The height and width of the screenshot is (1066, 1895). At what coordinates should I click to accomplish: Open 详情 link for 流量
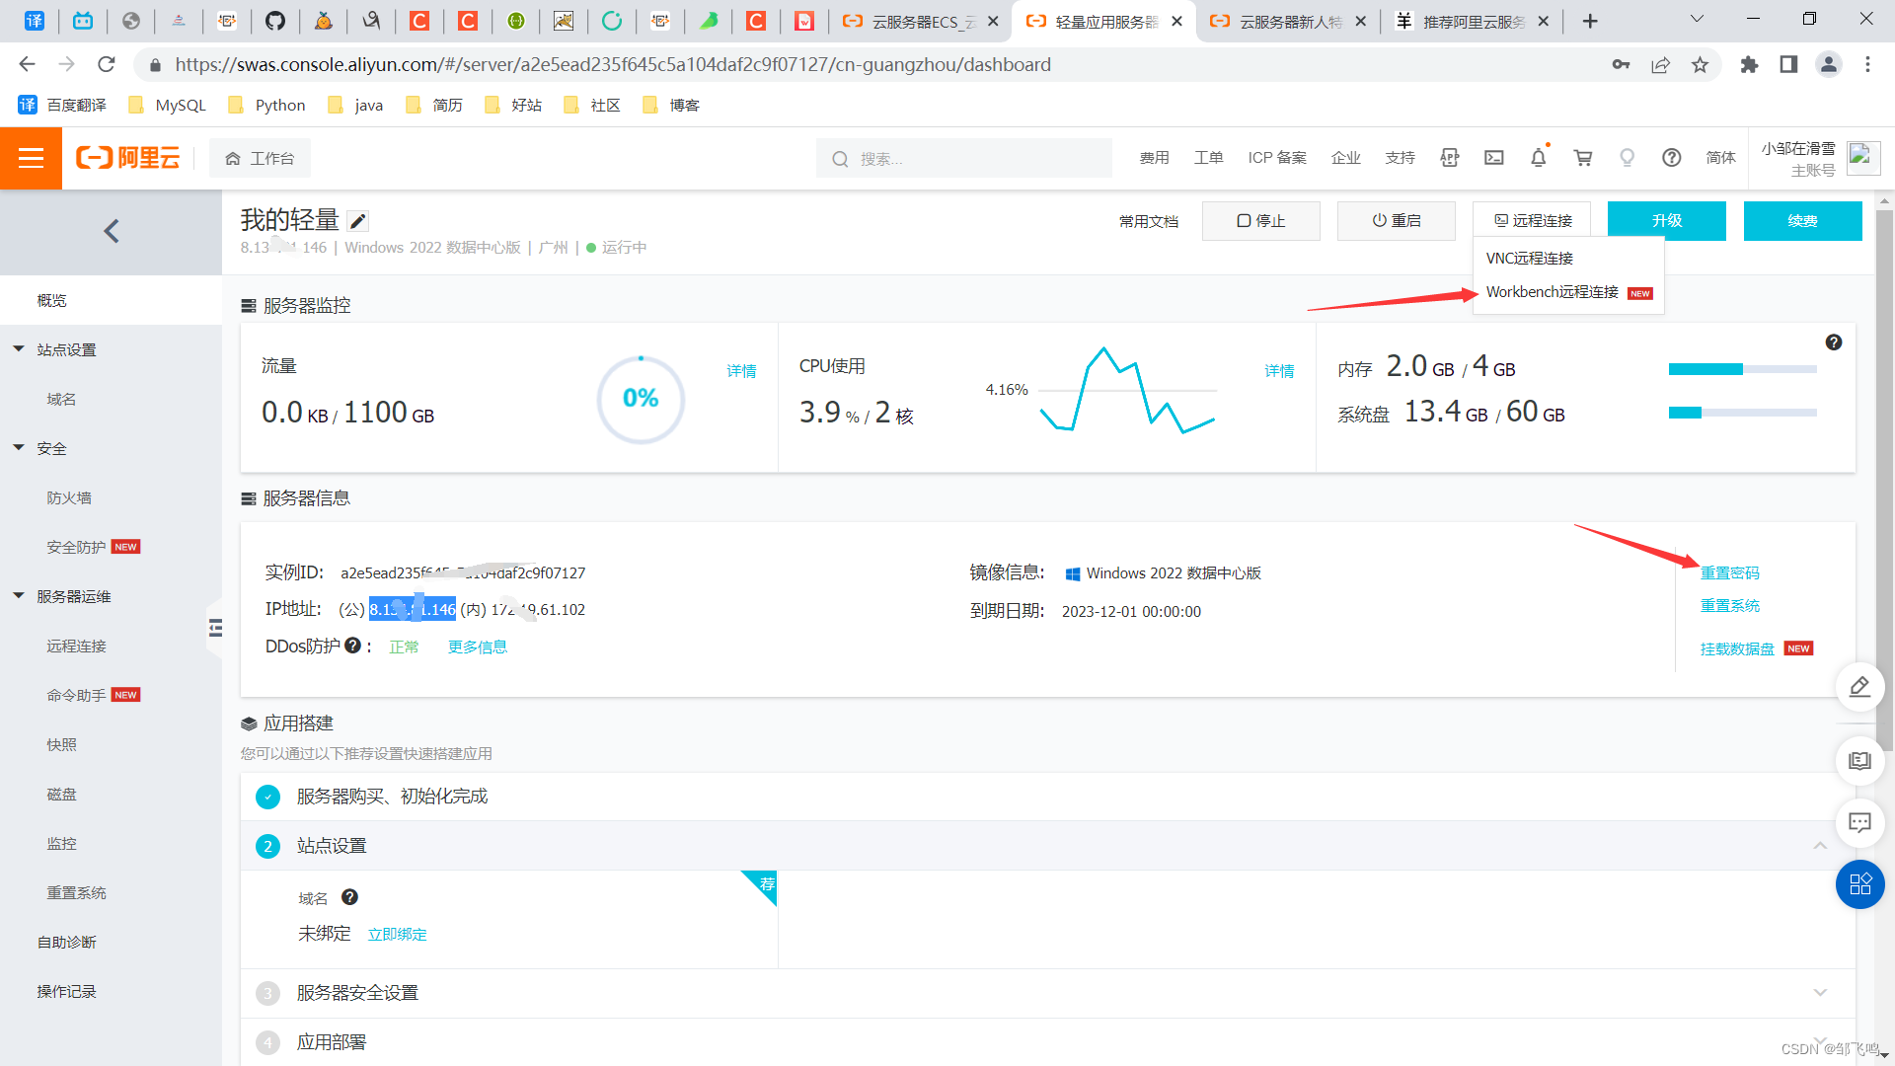point(741,371)
